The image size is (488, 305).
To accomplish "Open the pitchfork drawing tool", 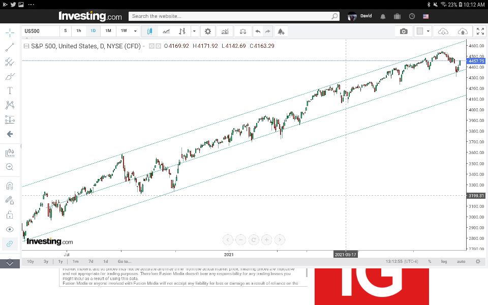I will pyautogui.click(x=10, y=62).
